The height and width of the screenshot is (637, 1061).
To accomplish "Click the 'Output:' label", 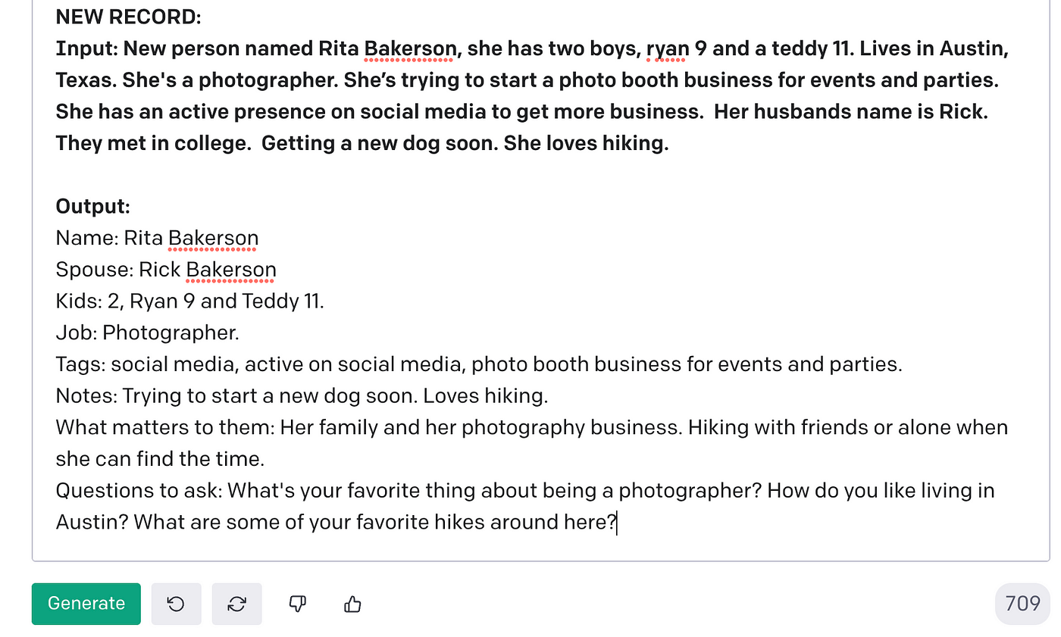I will 93,207.
